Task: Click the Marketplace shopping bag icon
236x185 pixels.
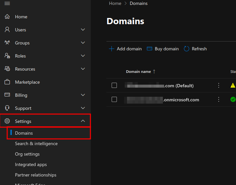Action: coord(7,82)
